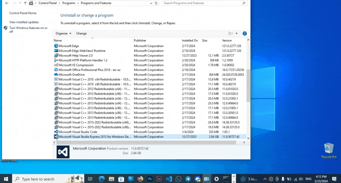Open Task View on the taskbar
The height and width of the screenshot is (183, 341).
[90, 179]
